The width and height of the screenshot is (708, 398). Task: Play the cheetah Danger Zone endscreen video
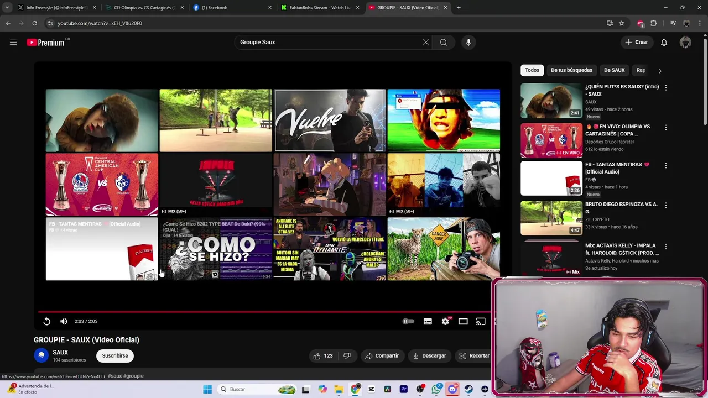444,249
